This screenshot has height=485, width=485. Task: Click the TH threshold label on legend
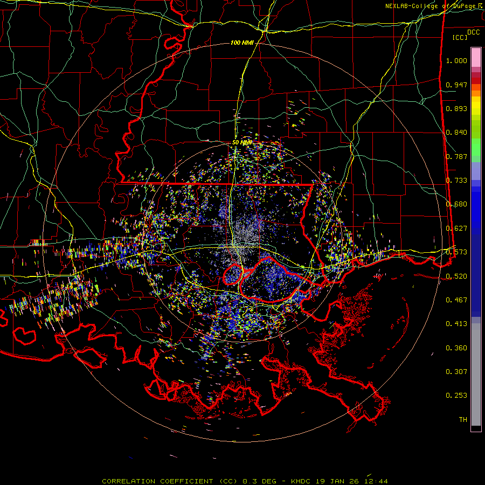pos(463,420)
